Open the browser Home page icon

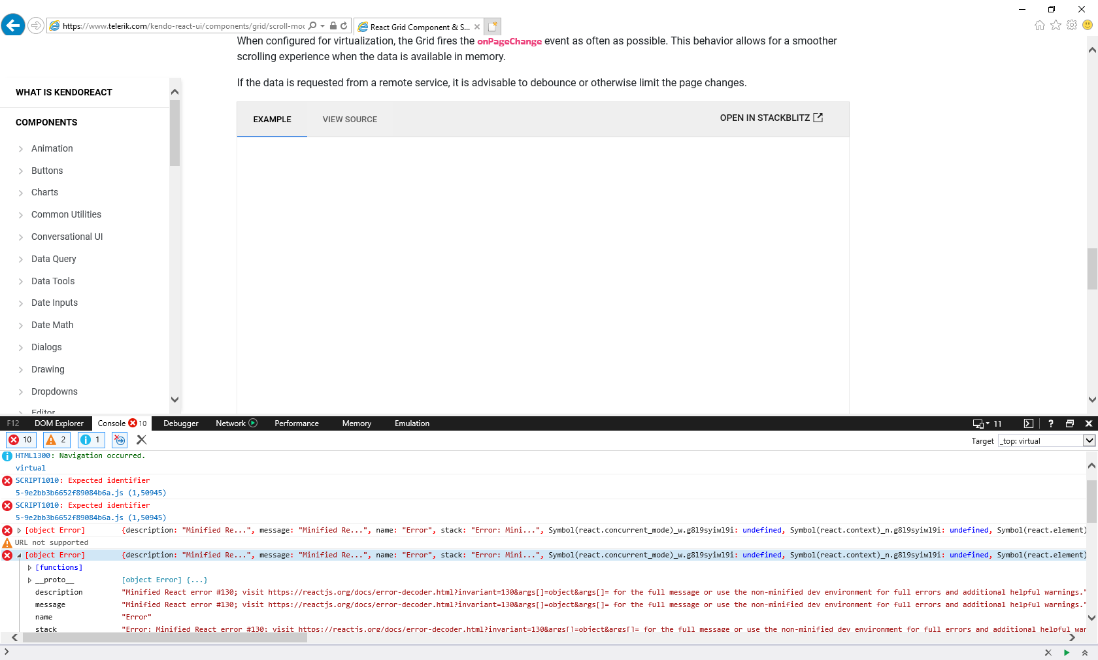[x=1040, y=25]
